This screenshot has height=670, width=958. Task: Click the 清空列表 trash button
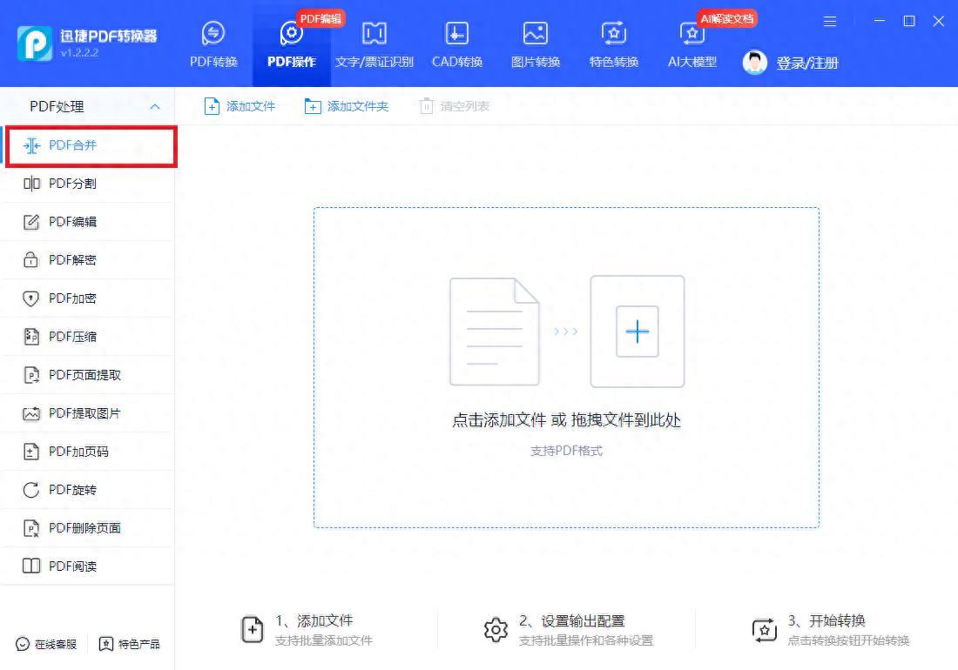pos(455,106)
